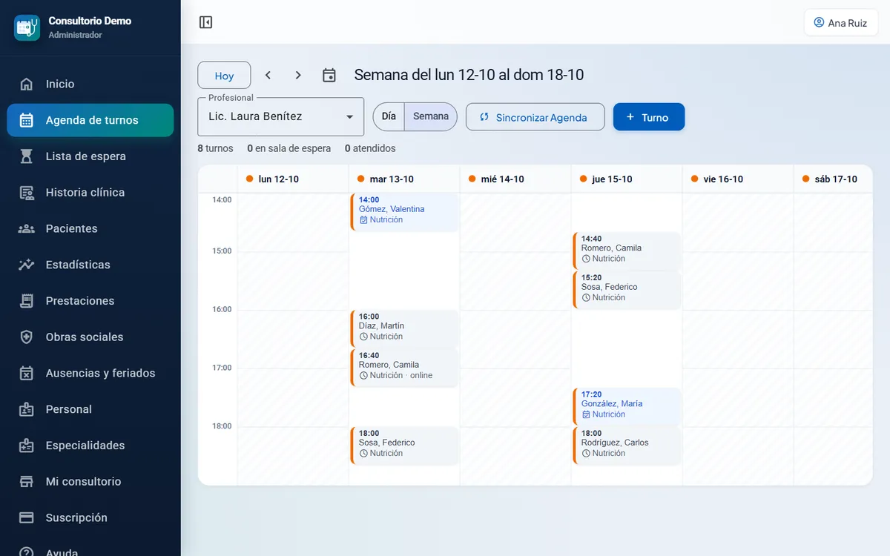The image size is (890, 556).
Task: Click the Ausencias y feriados calendar icon
Action: [27, 373]
